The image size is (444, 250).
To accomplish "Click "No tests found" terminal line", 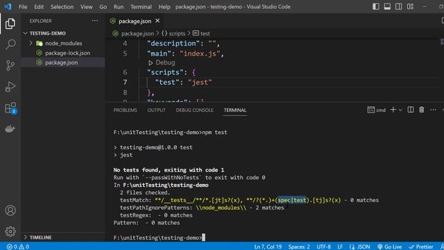I will (x=169, y=169).
